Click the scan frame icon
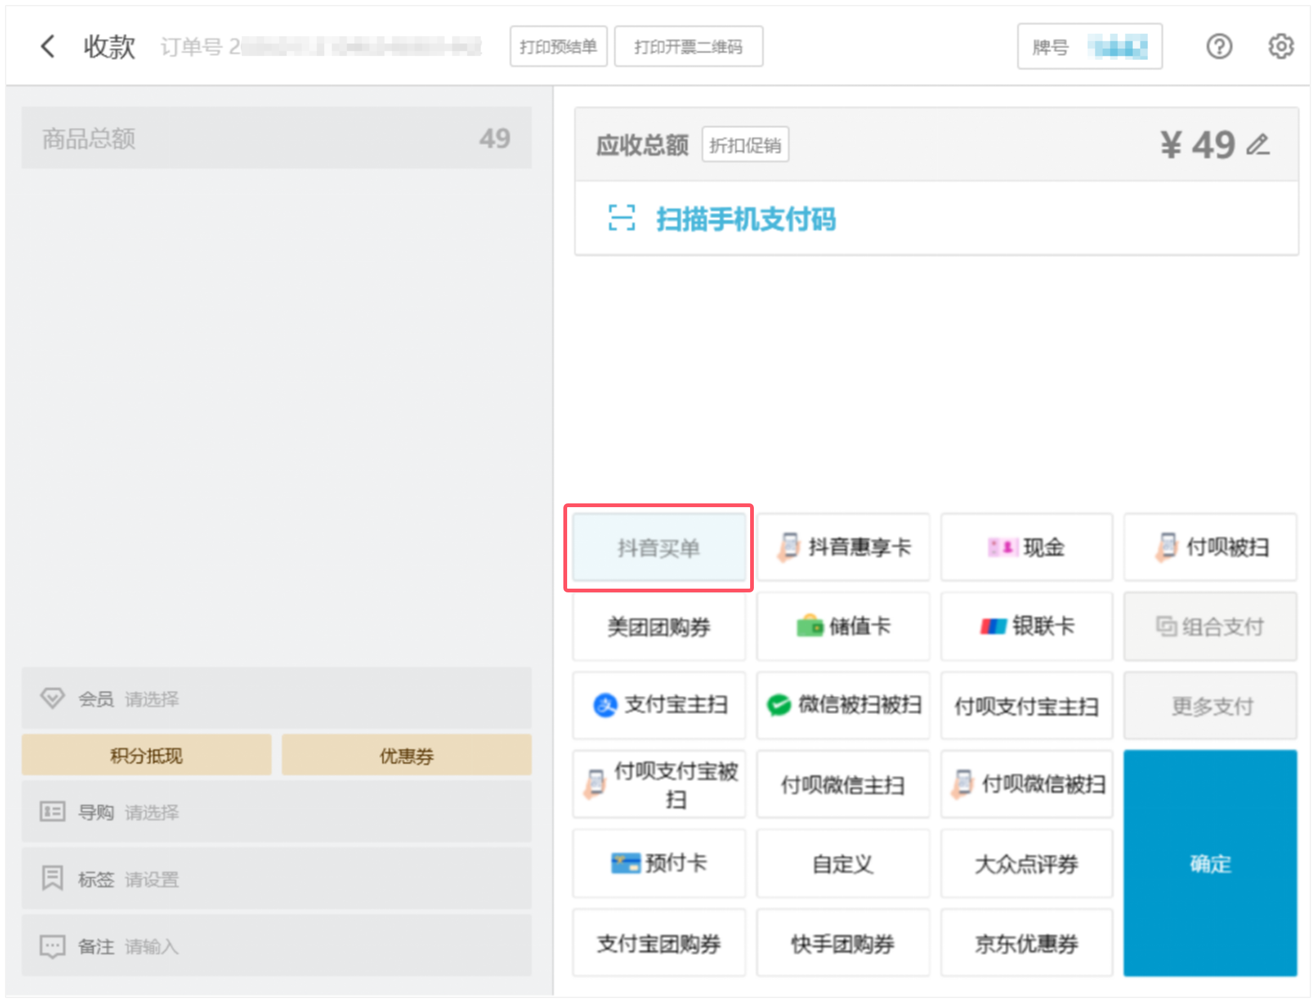1316x1003 pixels. pyautogui.click(x=621, y=218)
